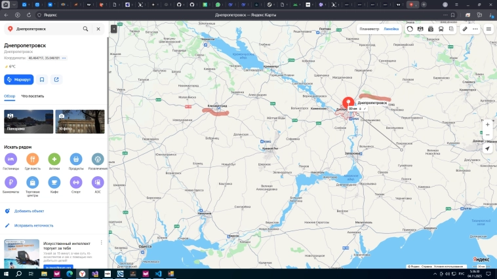Switch to the Что посетить tab
Viewport: 497px width, 279px height.
(33, 96)
